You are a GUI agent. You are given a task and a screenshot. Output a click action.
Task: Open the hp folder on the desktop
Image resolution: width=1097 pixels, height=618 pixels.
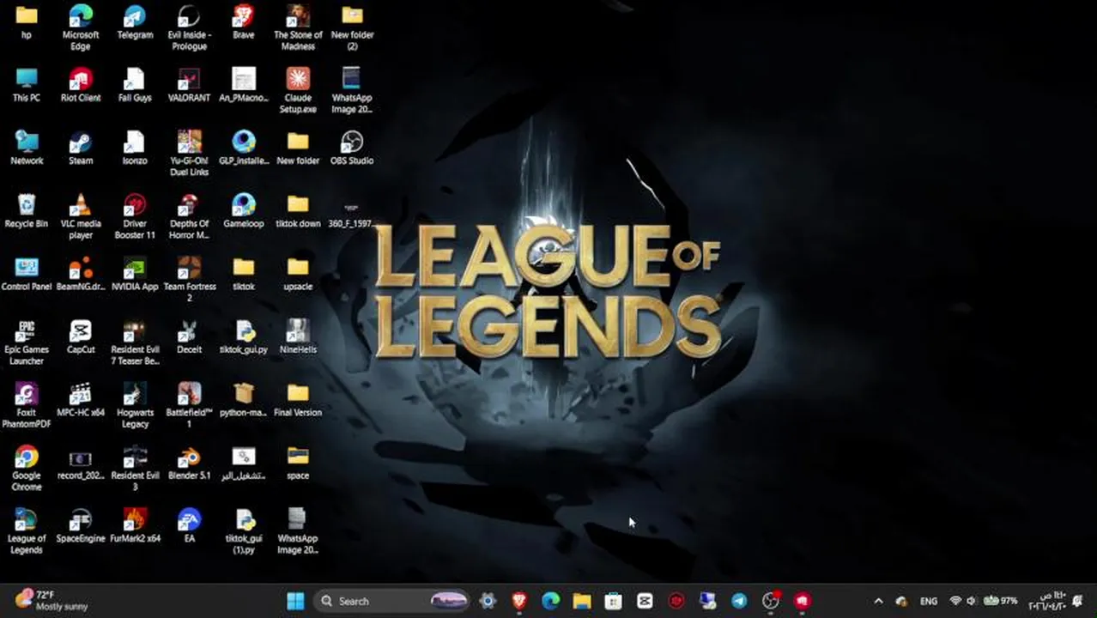point(27,22)
